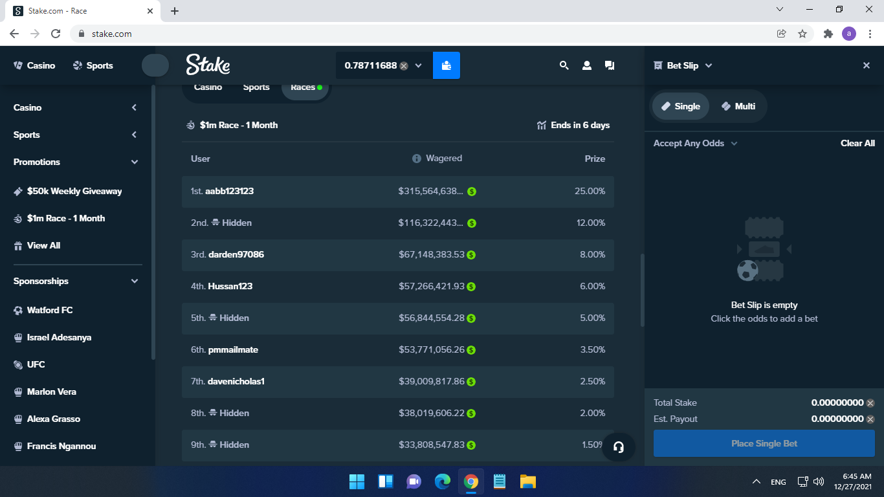This screenshot has height=497, width=884.
Task: Click the Windows Task View icon
Action: click(x=386, y=481)
